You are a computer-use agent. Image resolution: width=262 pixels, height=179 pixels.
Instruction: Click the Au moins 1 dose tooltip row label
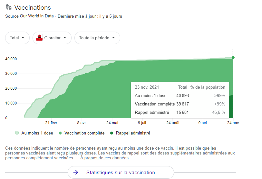pyautogui.click(x=150, y=95)
